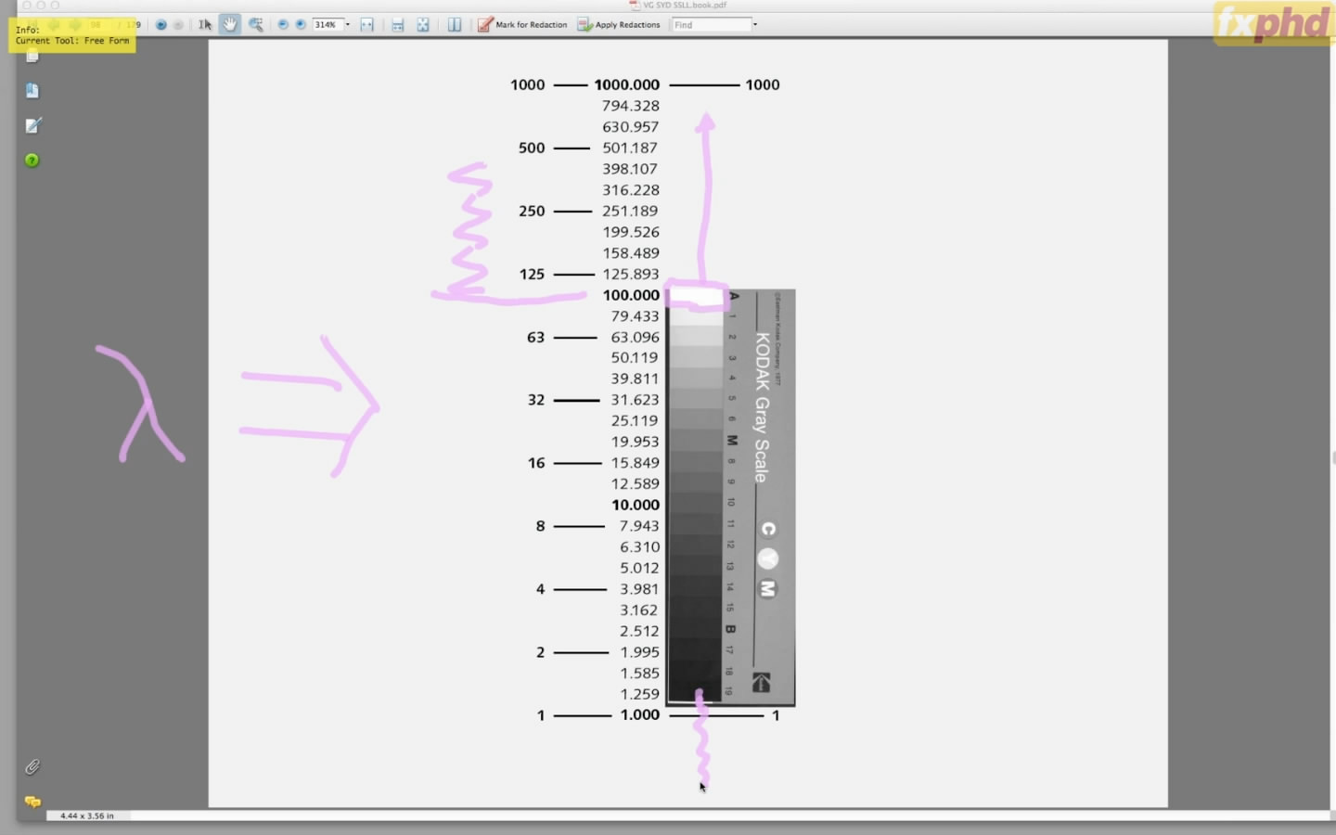Click the value 3.981

click(639, 589)
